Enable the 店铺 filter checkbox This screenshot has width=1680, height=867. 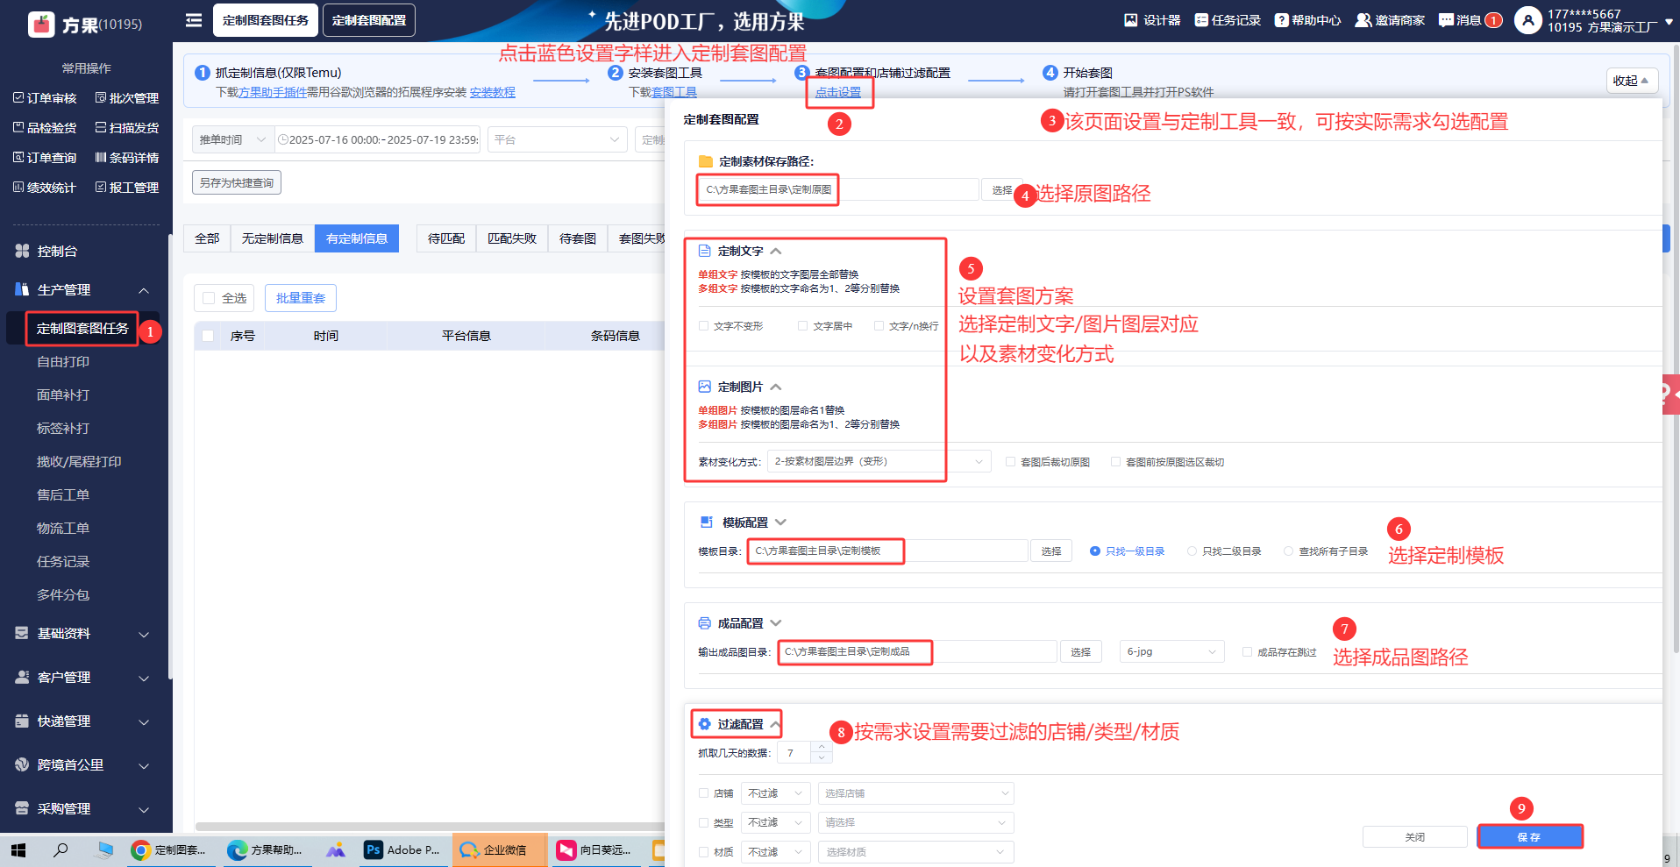(x=703, y=793)
